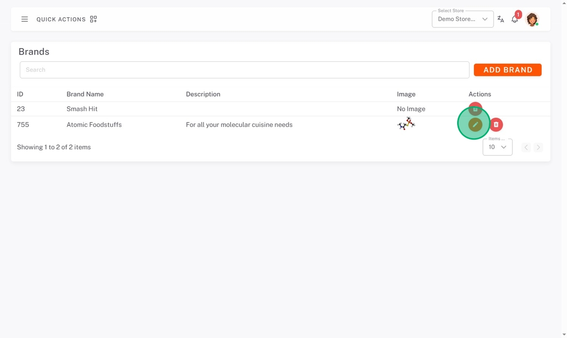Edit the Atomic Foodstuffs brand
Screen dimensions: 567x338
[x=475, y=124]
